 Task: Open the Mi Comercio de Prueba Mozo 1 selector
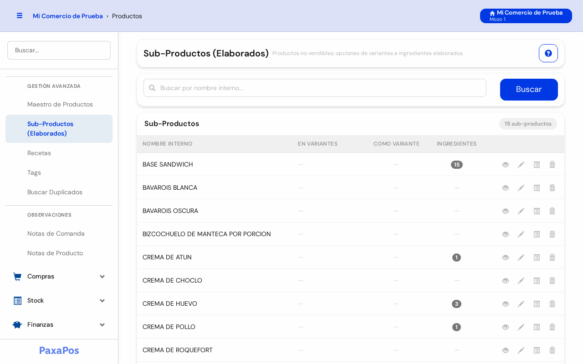526,16
